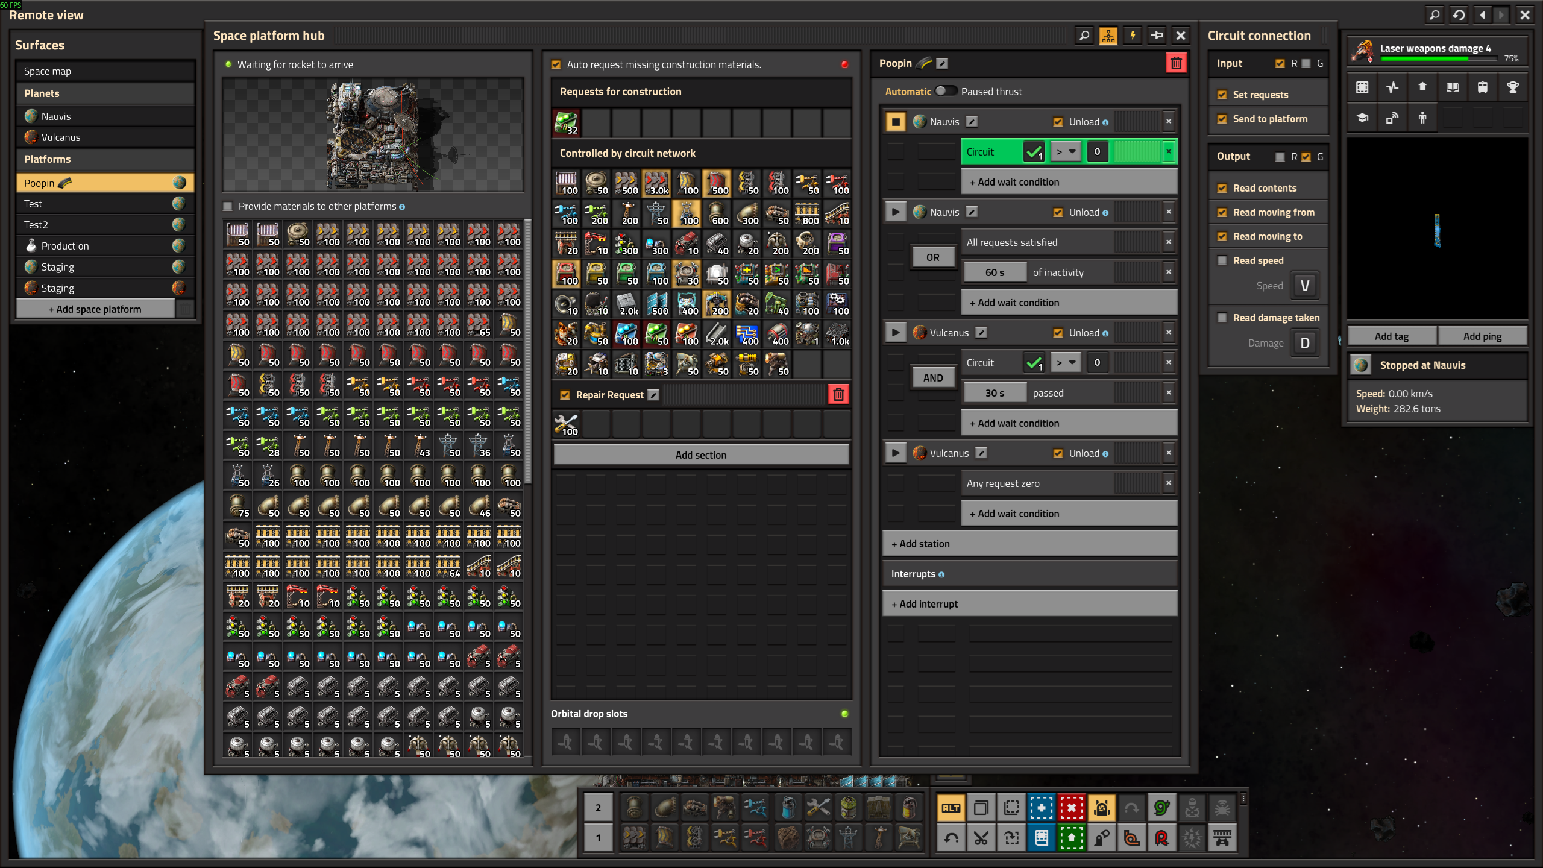Click the minimap view
The image size is (1543, 868).
tap(1437, 229)
